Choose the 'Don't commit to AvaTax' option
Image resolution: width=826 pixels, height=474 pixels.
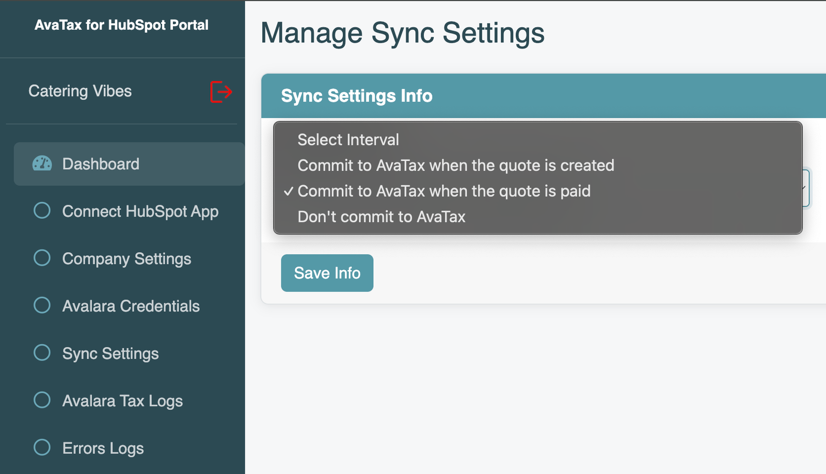tap(382, 217)
